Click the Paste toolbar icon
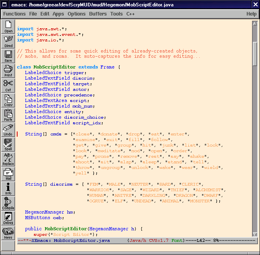 (x=8, y=115)
